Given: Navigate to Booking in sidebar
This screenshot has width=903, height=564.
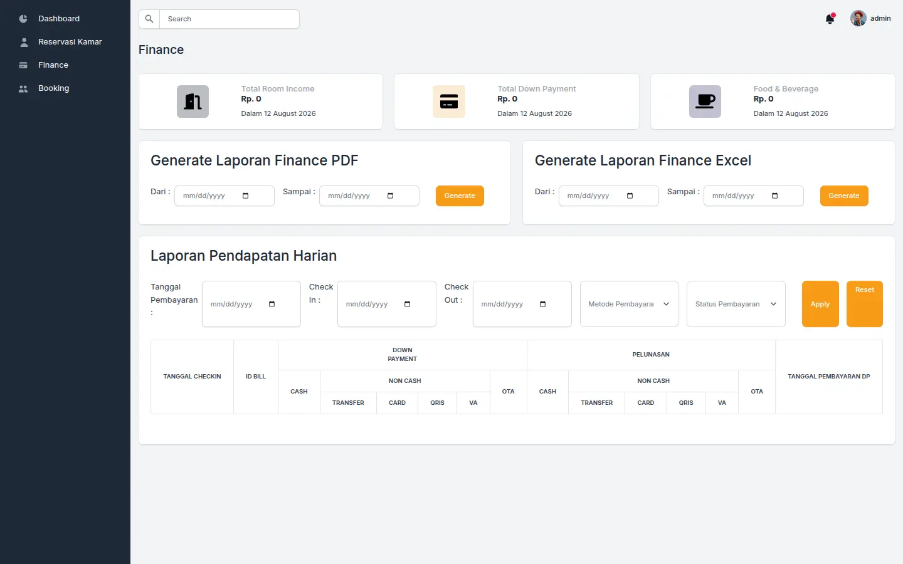Looking at the screenshot, I should pos(54,88).
